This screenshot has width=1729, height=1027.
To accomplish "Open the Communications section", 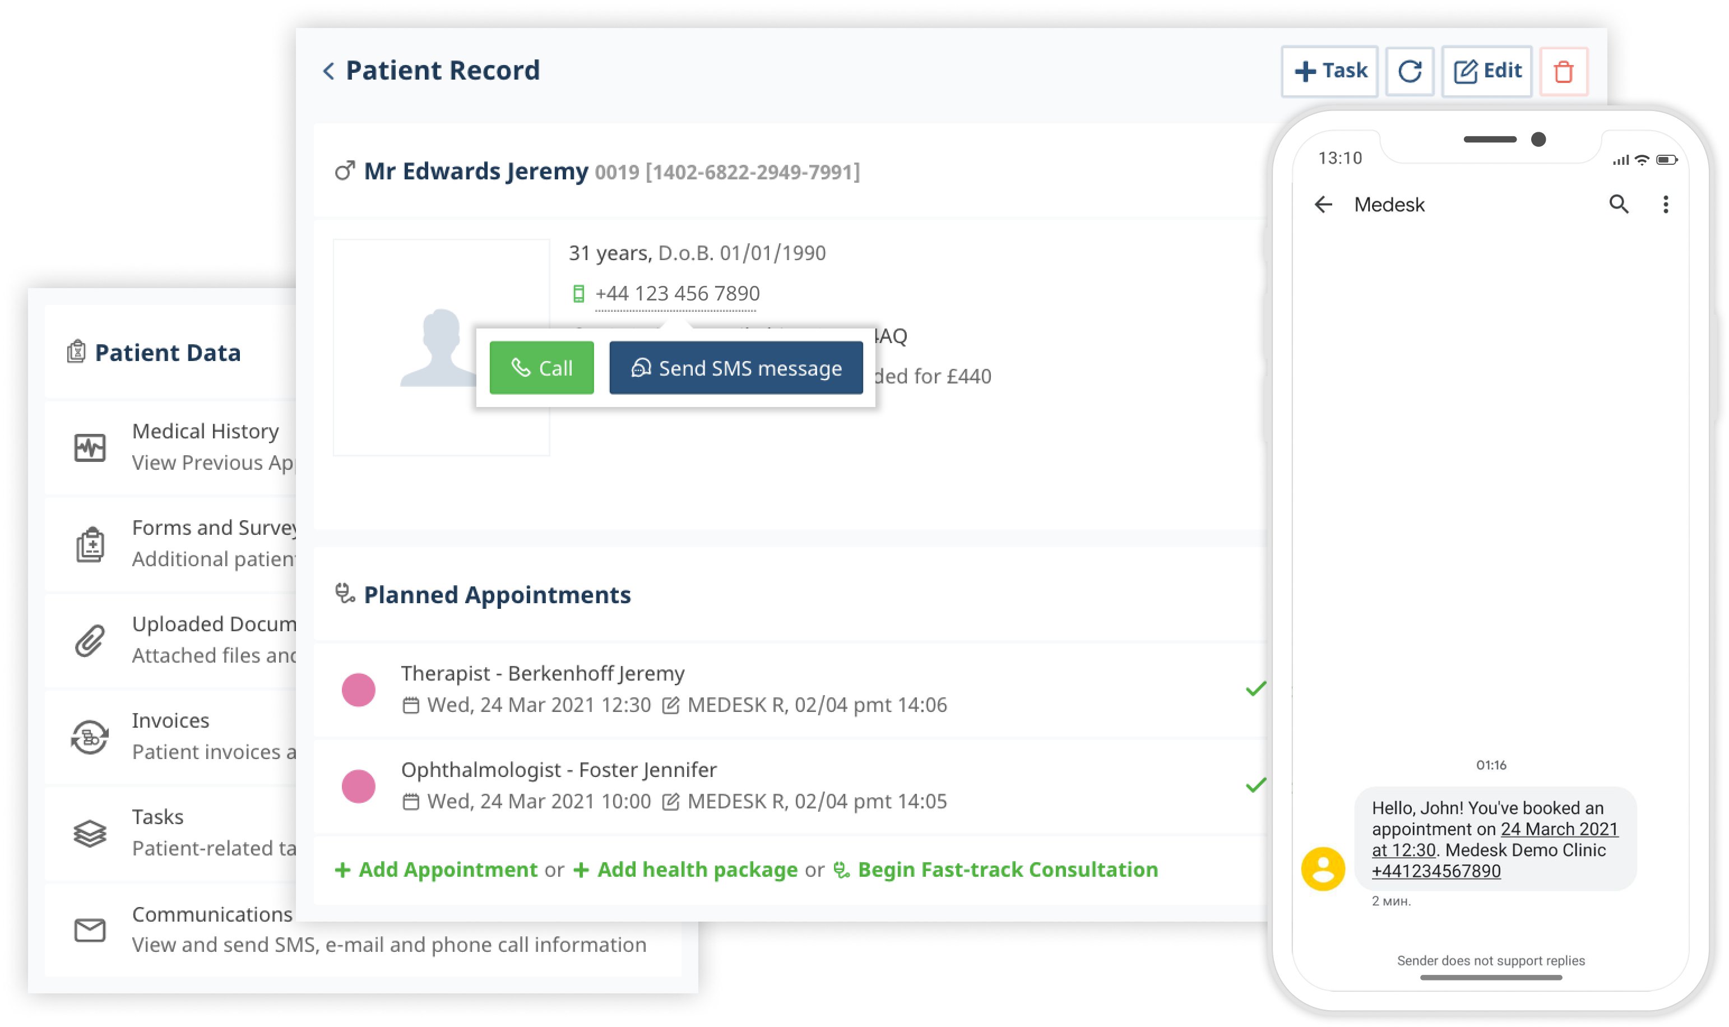I will tap(212, 914).
